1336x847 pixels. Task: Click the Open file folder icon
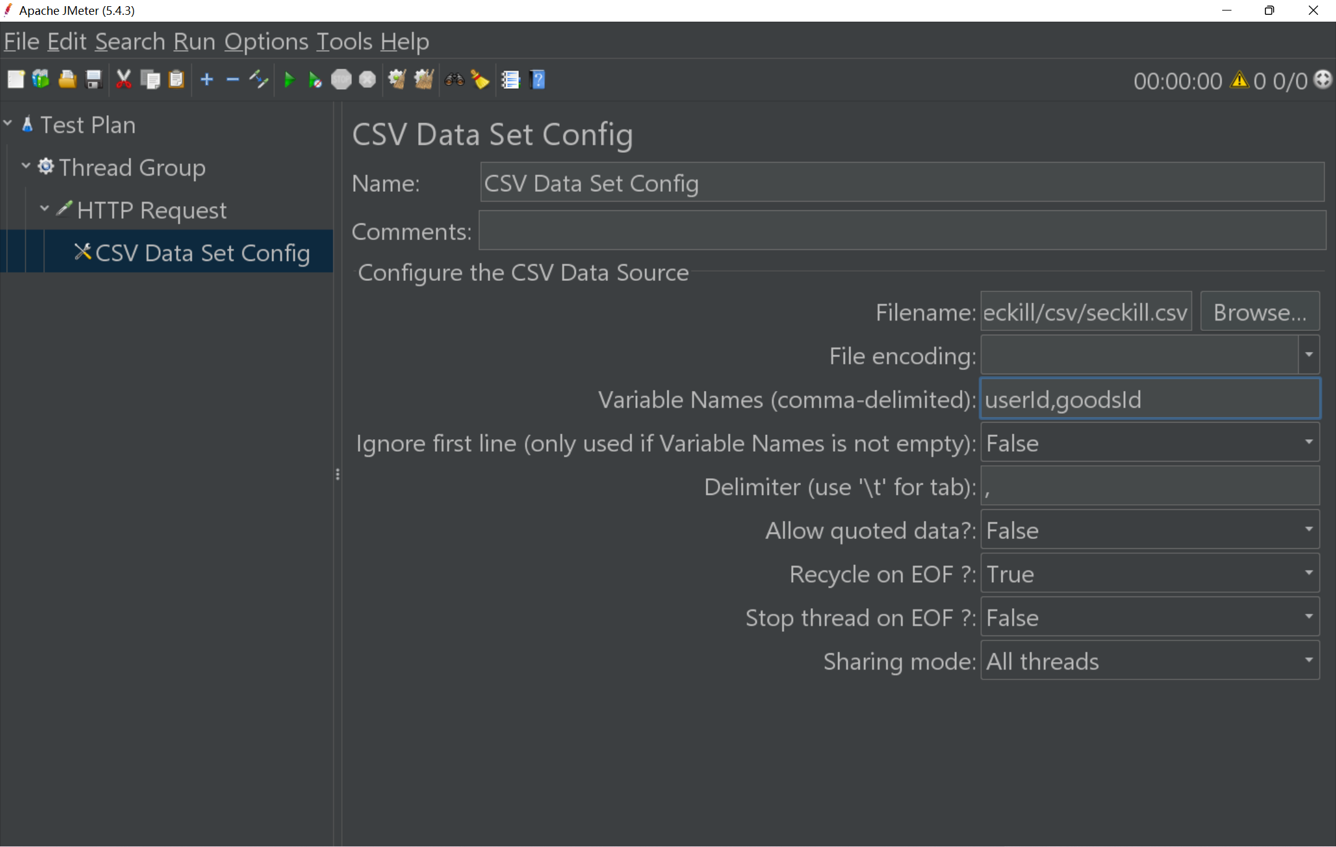click(67, 80)
